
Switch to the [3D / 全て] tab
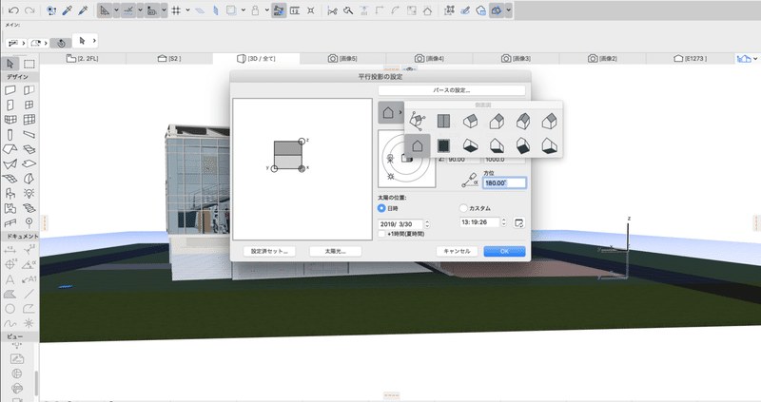(256, 59)
